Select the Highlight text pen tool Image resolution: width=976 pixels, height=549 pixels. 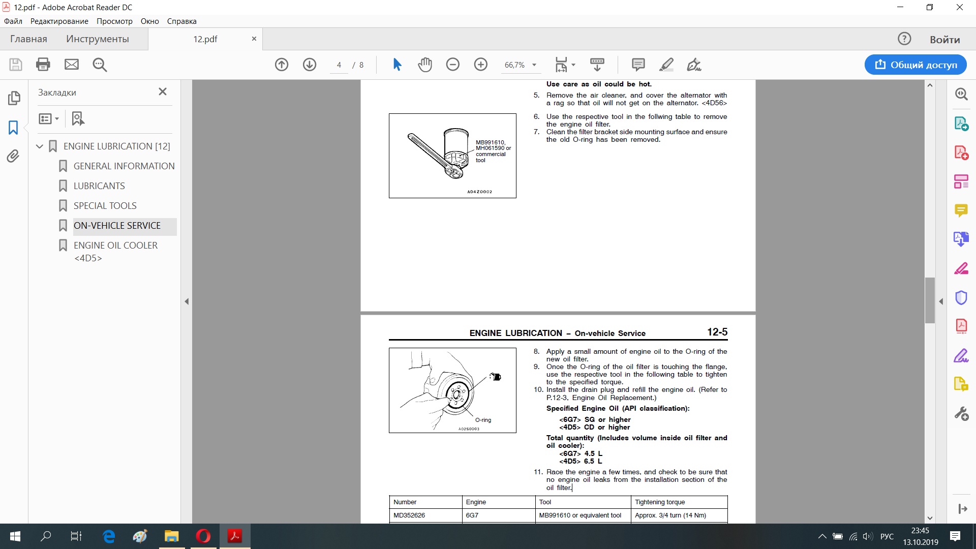(x=666, y=65)
